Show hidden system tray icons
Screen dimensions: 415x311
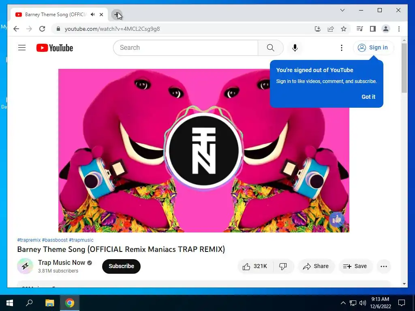pos(343,303)
